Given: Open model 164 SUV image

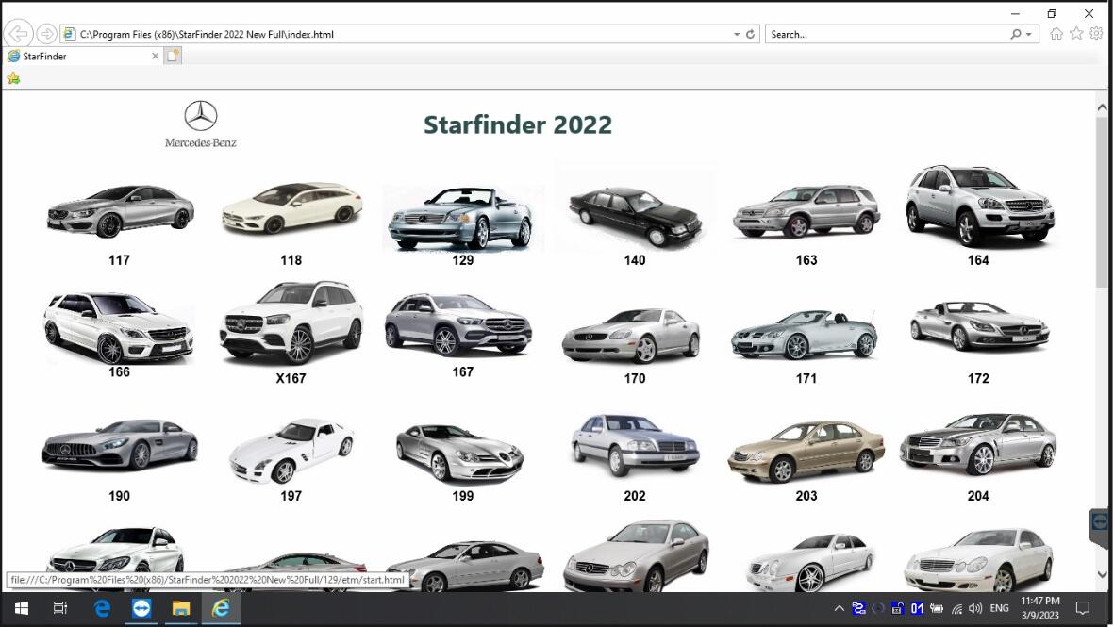Looking at the screenshot, I should [x=979, y=206].
